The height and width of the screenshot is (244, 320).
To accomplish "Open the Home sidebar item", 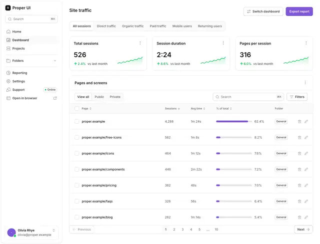I will 31,31.
